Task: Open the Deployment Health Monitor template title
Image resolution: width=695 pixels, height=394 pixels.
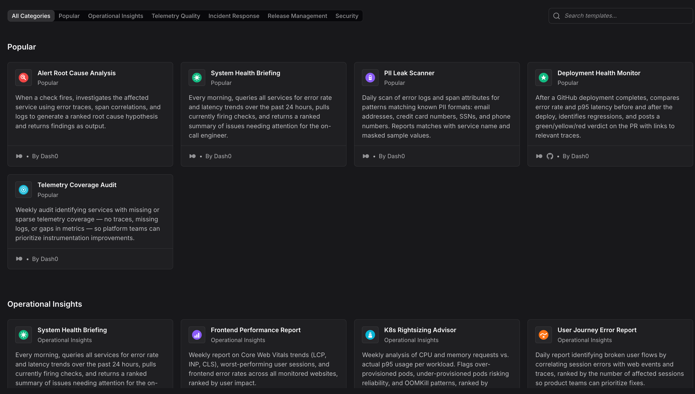Action: click(x=599, y=73)
